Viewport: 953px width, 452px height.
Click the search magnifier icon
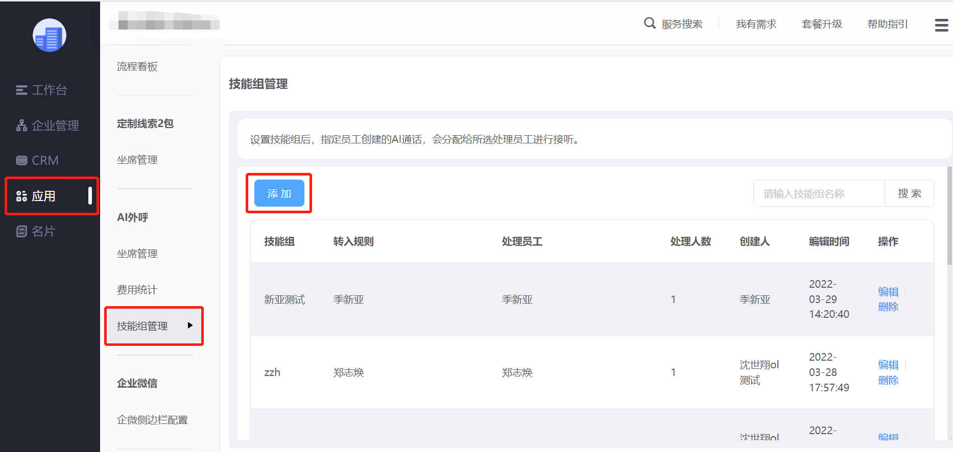point(650,23)
